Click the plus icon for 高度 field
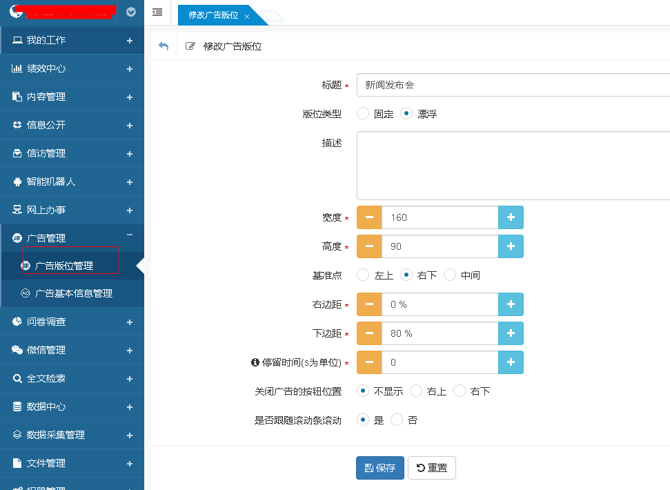 pos(511,246)
